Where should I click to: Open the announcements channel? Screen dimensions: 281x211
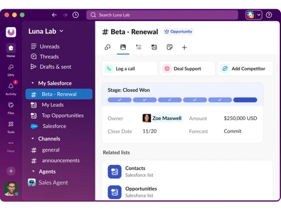click(55, 161)
